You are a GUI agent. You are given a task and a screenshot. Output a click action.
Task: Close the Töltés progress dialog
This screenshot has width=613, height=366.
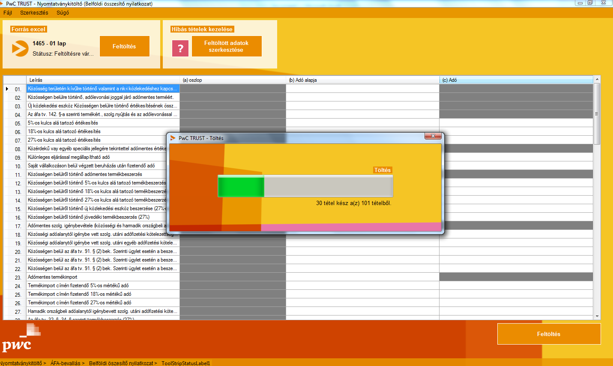[x=433, y=136]
